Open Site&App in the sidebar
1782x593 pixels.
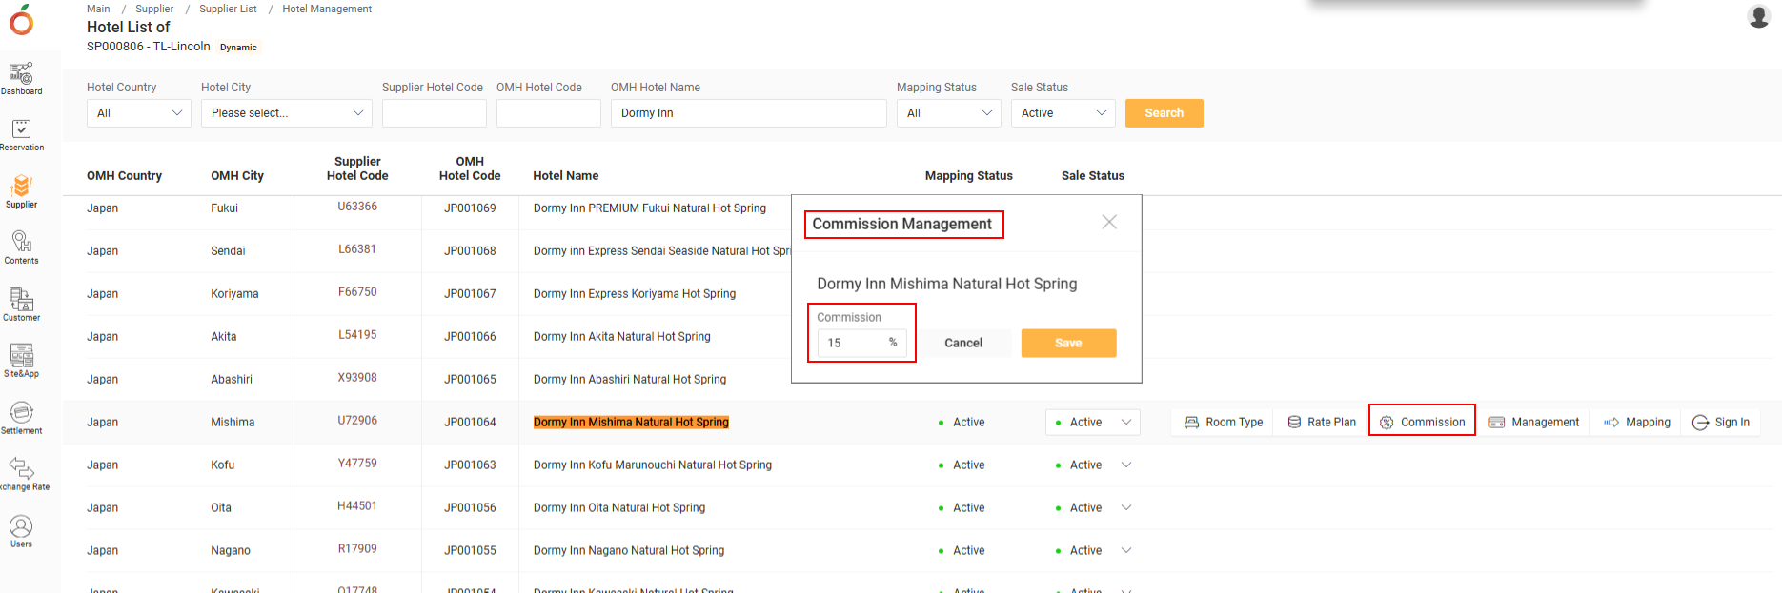tap(21, 360)
